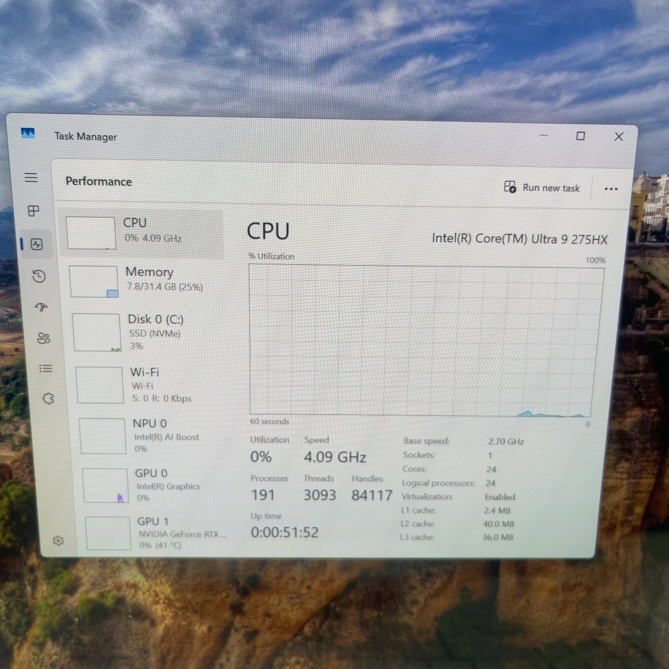Screen dimensions: 669x669
Task: Select the CPU performance entry
Action: click(x=143, y=231)
